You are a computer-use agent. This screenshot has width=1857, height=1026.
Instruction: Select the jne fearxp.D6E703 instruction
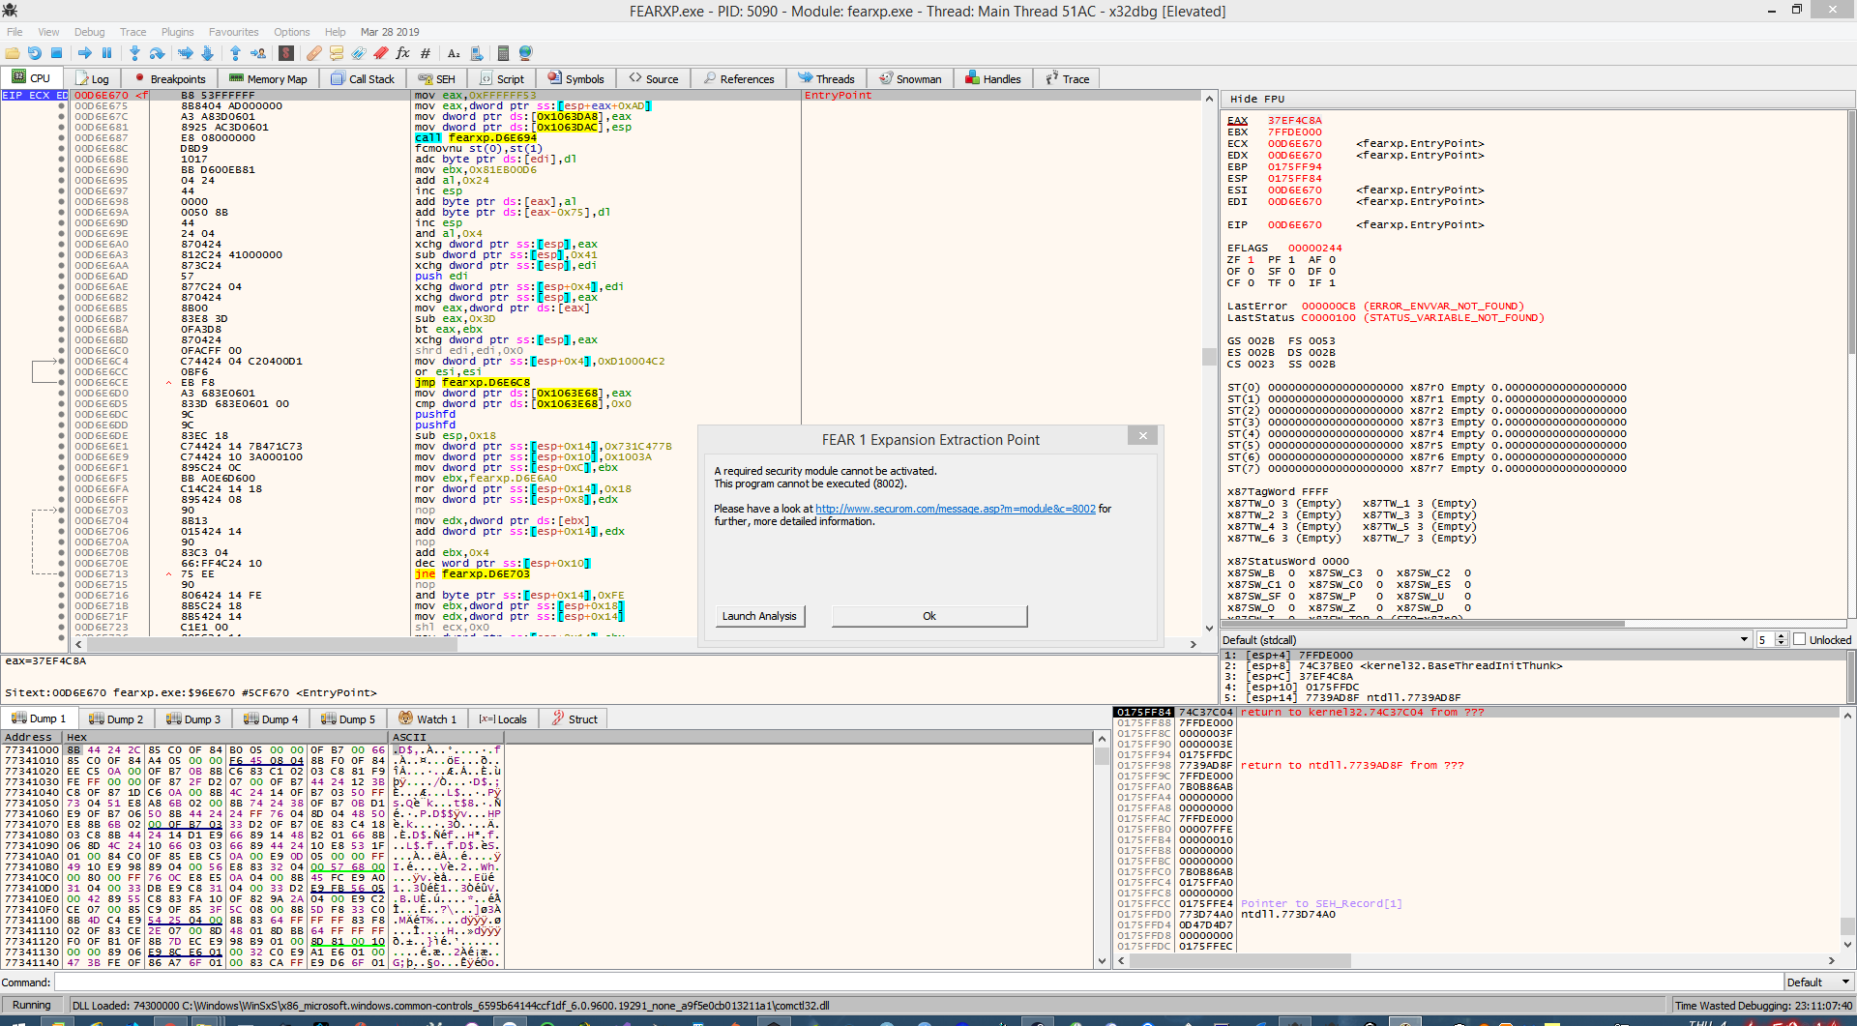tap(473, 574)
